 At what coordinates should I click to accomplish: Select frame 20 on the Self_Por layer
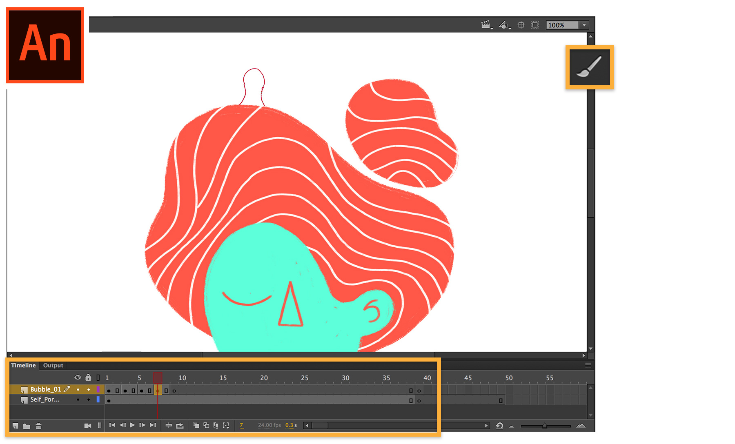(x=264, y=400)
